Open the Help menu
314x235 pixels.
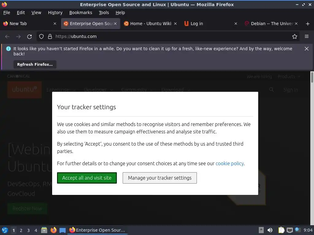pyautogui.click(x=120, y=13)
